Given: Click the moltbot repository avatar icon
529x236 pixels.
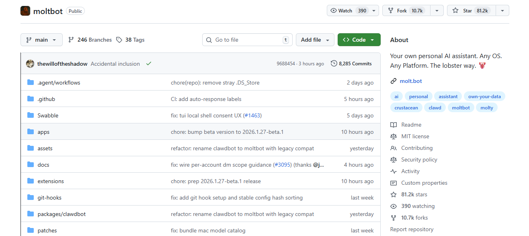Looking at the screenshot, I should tap(25, 11).
